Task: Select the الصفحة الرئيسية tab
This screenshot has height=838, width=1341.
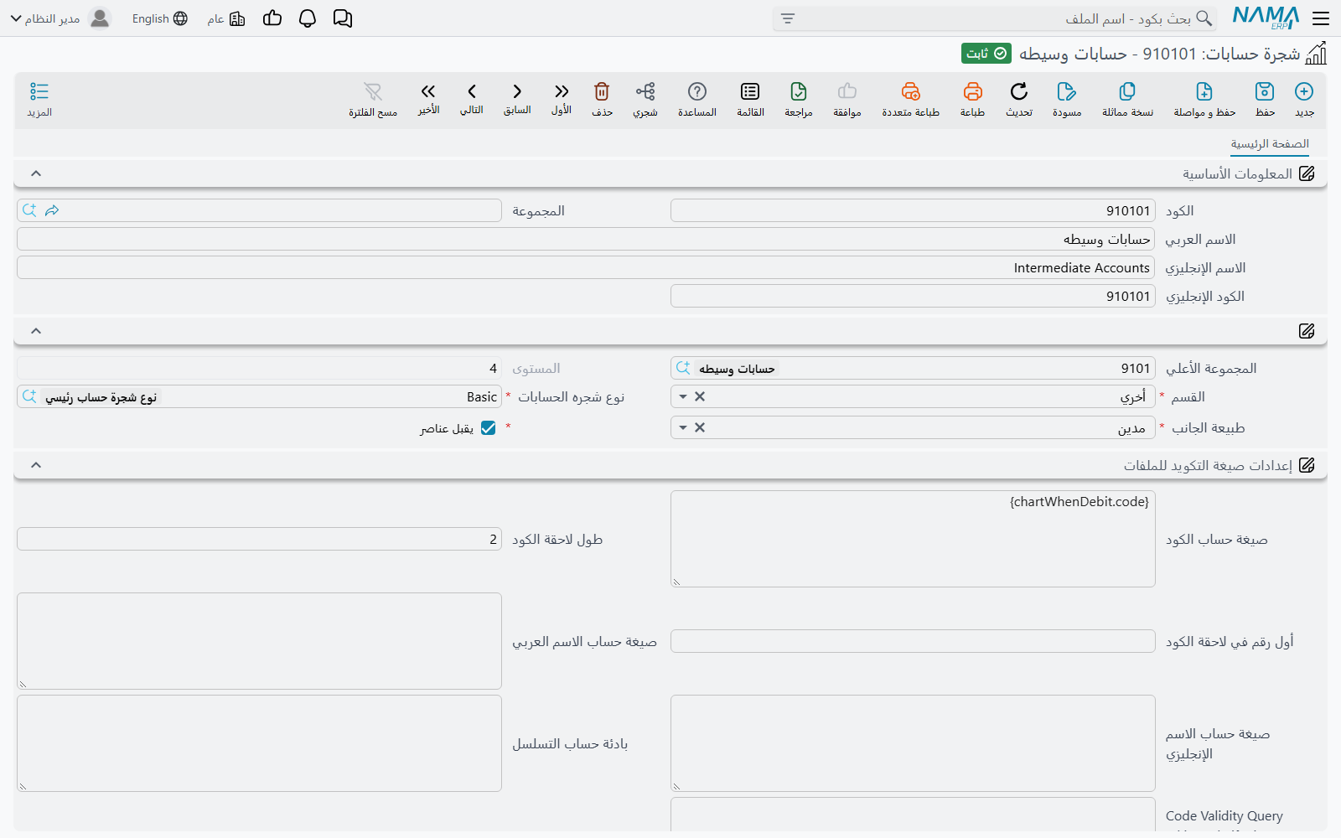Action: pos(1270,144)
